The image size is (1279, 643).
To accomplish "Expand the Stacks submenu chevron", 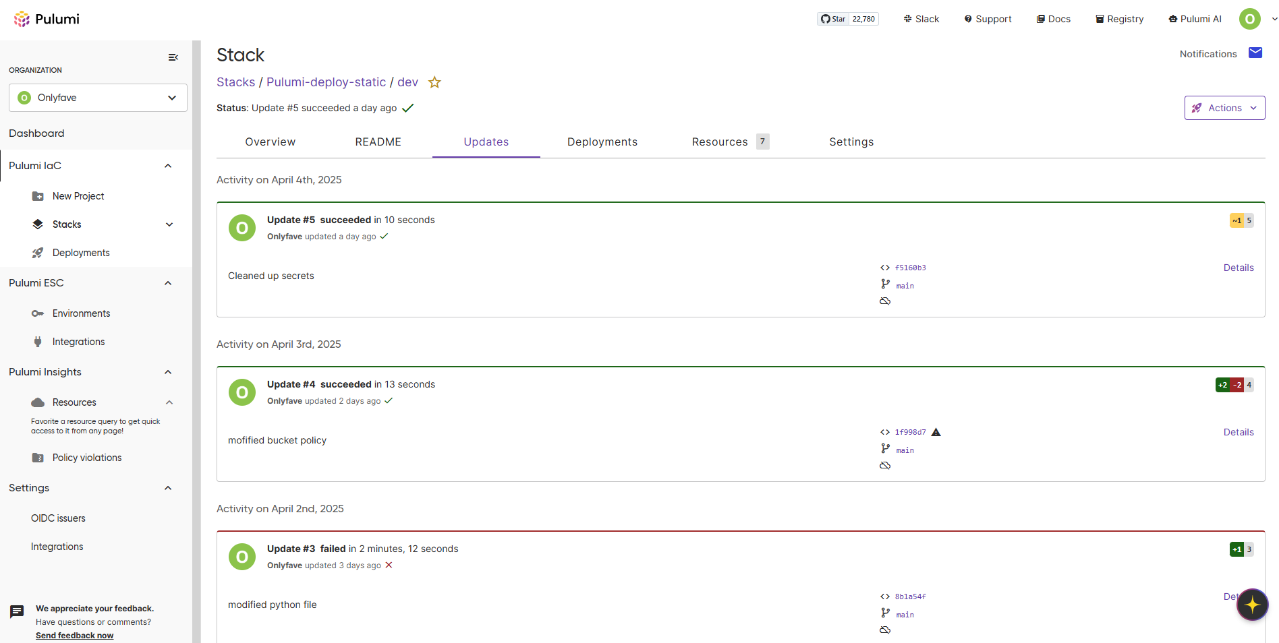I will click(x=169, y=224).
